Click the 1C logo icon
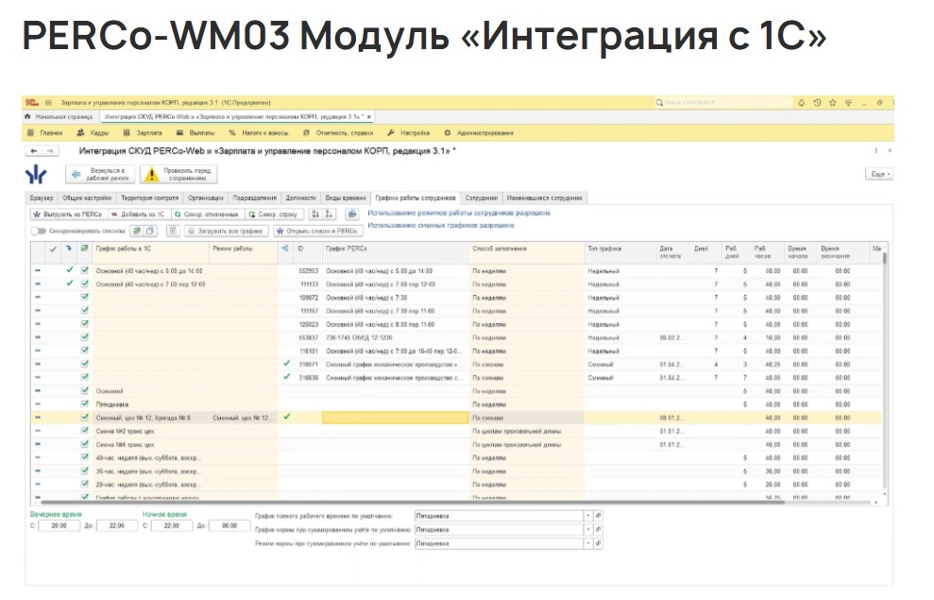This screenshot has width=934, height=600. pos(31,101)
